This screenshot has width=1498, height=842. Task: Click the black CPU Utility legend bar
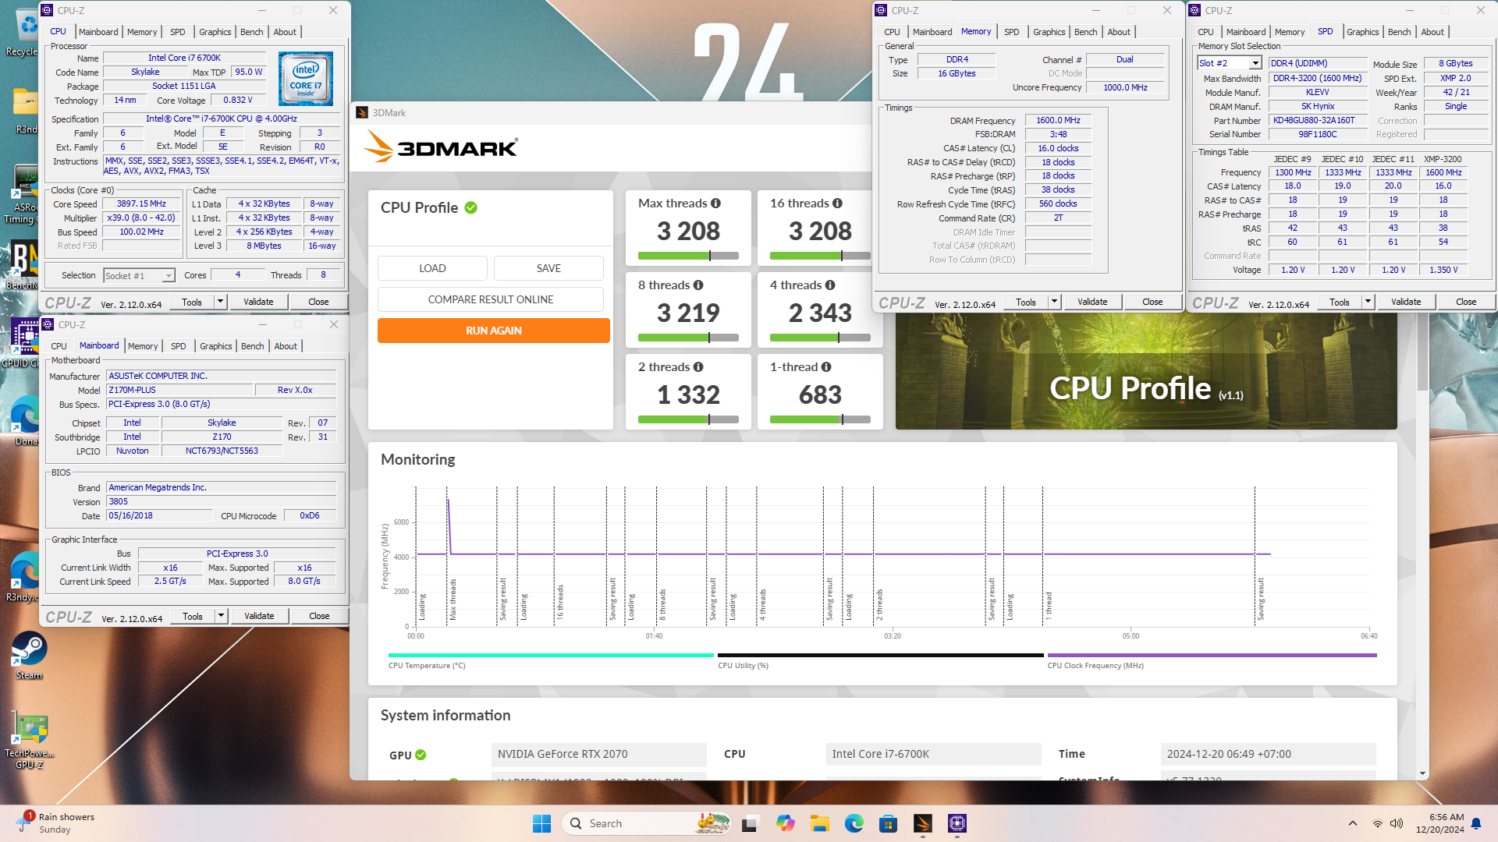[x=880, y=656]
